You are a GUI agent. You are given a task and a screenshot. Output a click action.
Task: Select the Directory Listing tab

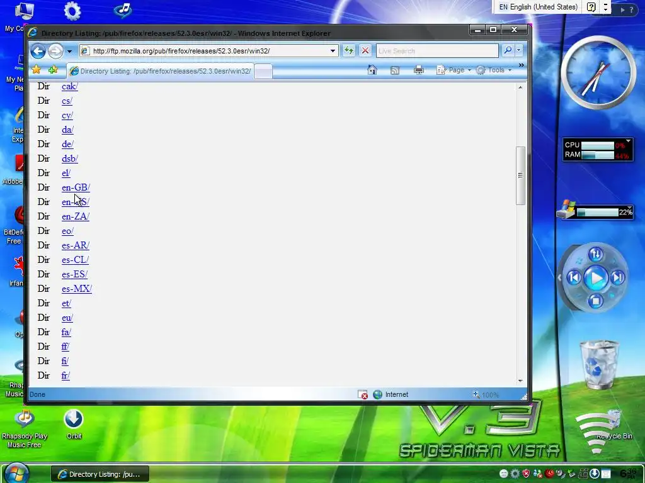[x=159, y=71]
